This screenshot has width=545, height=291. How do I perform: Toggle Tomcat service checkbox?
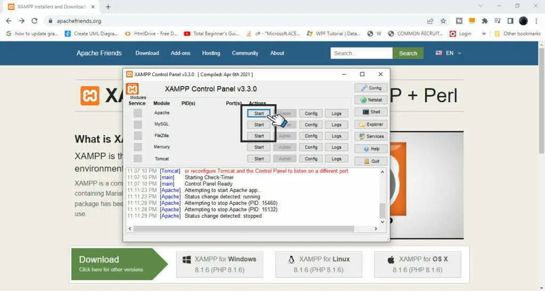coord(138,159)
